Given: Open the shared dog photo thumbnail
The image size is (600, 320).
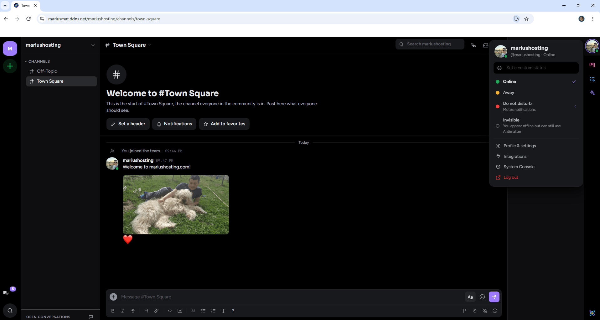Looking at the screenshot, I should tap(176, 204).
